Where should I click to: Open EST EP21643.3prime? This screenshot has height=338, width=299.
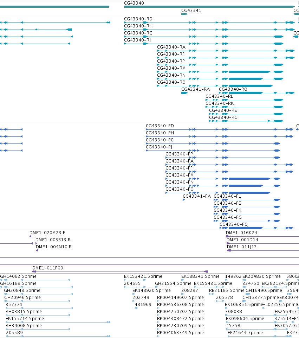click(245, 333)
